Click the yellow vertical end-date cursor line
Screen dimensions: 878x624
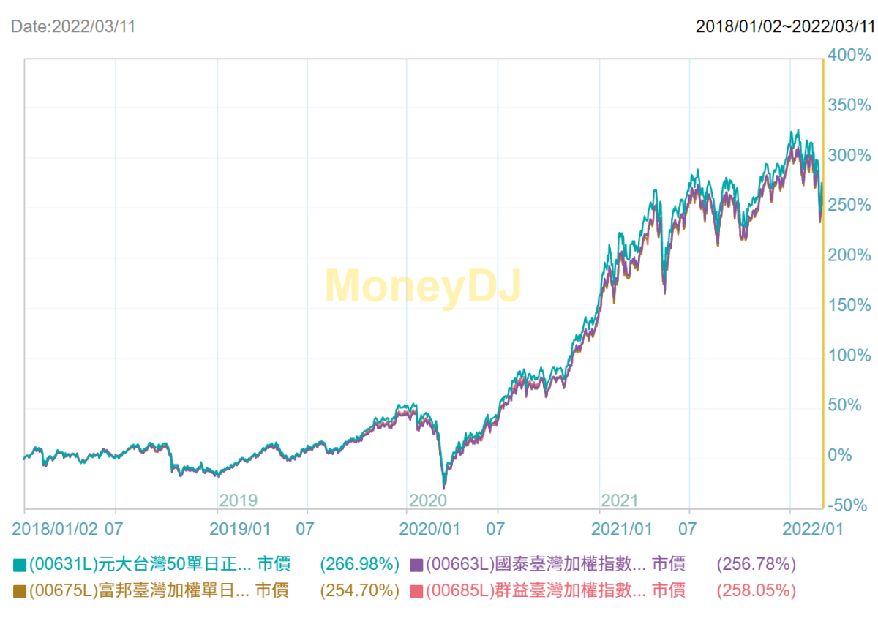(x=824, y=283)
